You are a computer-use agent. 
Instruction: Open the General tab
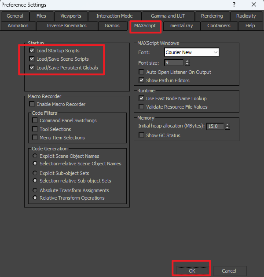[15, 16]
